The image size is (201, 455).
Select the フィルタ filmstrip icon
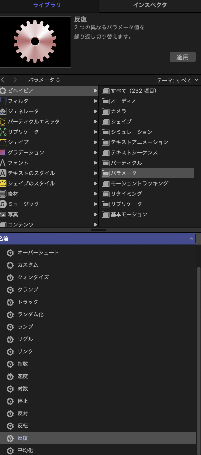pos(3,101)
